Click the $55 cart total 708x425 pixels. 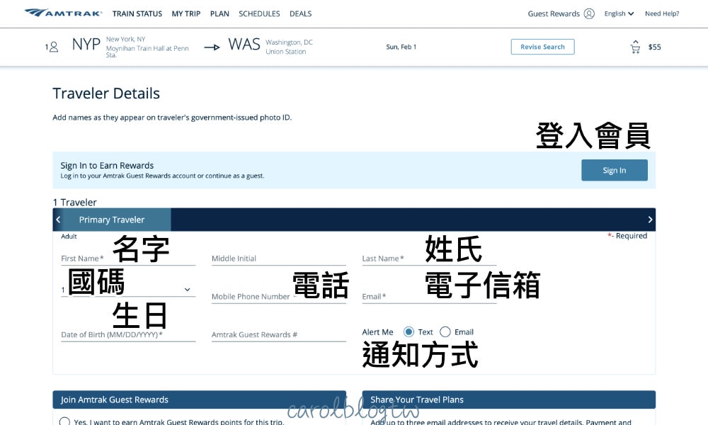(x=654, y=47)
